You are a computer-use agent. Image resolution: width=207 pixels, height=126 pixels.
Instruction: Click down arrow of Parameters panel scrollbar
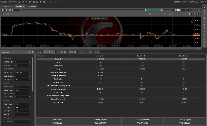click(32, 123)
